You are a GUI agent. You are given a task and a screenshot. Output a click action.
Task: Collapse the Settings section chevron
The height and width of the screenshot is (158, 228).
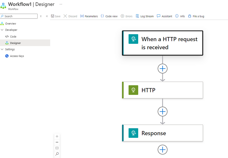(x=2, y=49)
